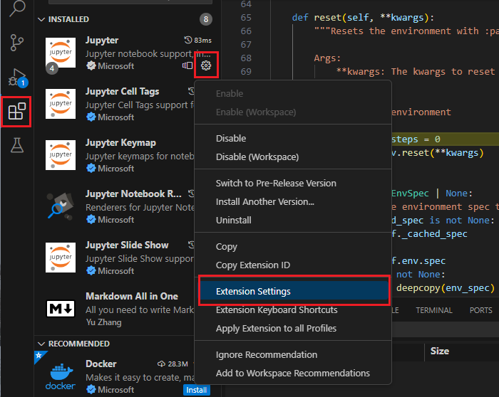Viewport: 499px width, 397px height.
Task: Collapse the INSTALLED section
Action: pos(41,19)
